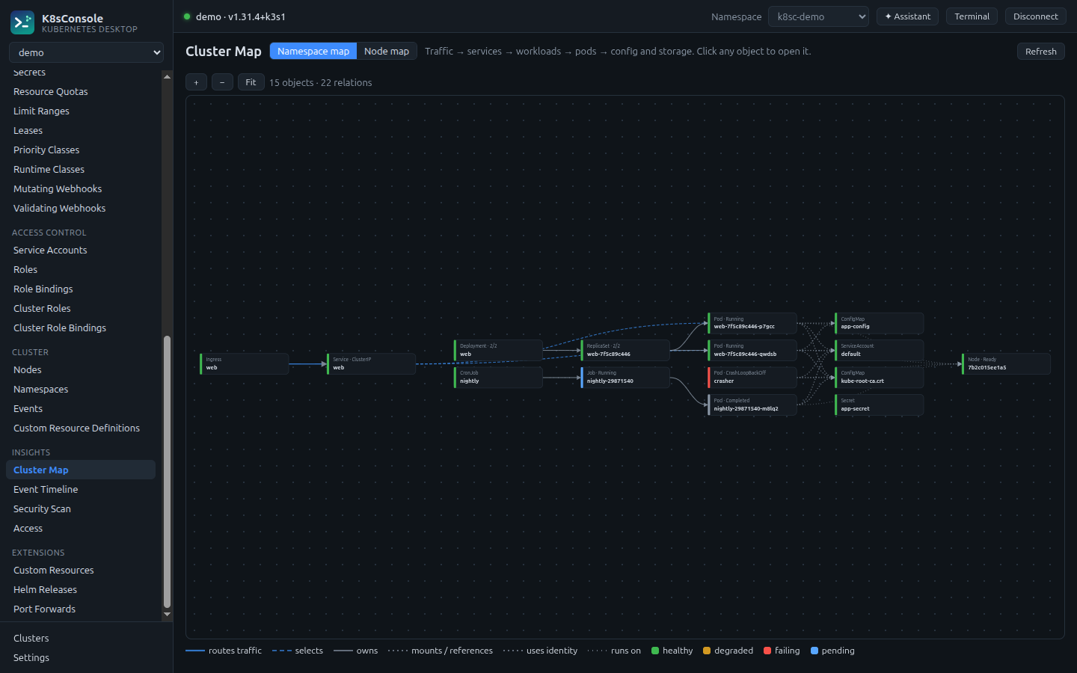This screenshot has width=1077, height=673.
Task: Open the ReplicaSet web-7f5c89c446 node
Action: [x=625, y=350]
